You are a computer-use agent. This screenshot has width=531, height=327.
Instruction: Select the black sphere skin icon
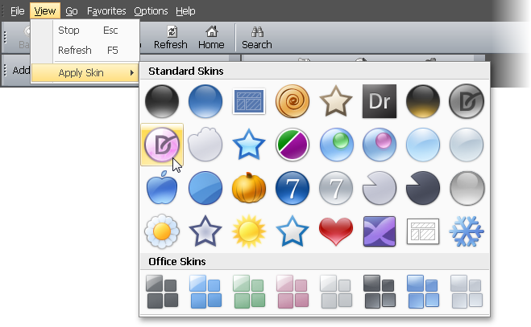(x=162, y=101)
